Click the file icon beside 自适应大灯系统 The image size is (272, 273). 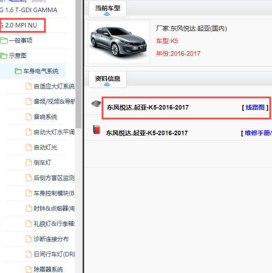point(29,86)
